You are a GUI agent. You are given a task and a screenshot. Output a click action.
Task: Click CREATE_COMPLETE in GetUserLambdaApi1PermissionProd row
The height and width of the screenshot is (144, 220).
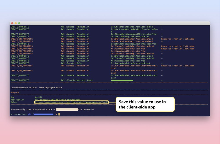click(x=20, y=37)
